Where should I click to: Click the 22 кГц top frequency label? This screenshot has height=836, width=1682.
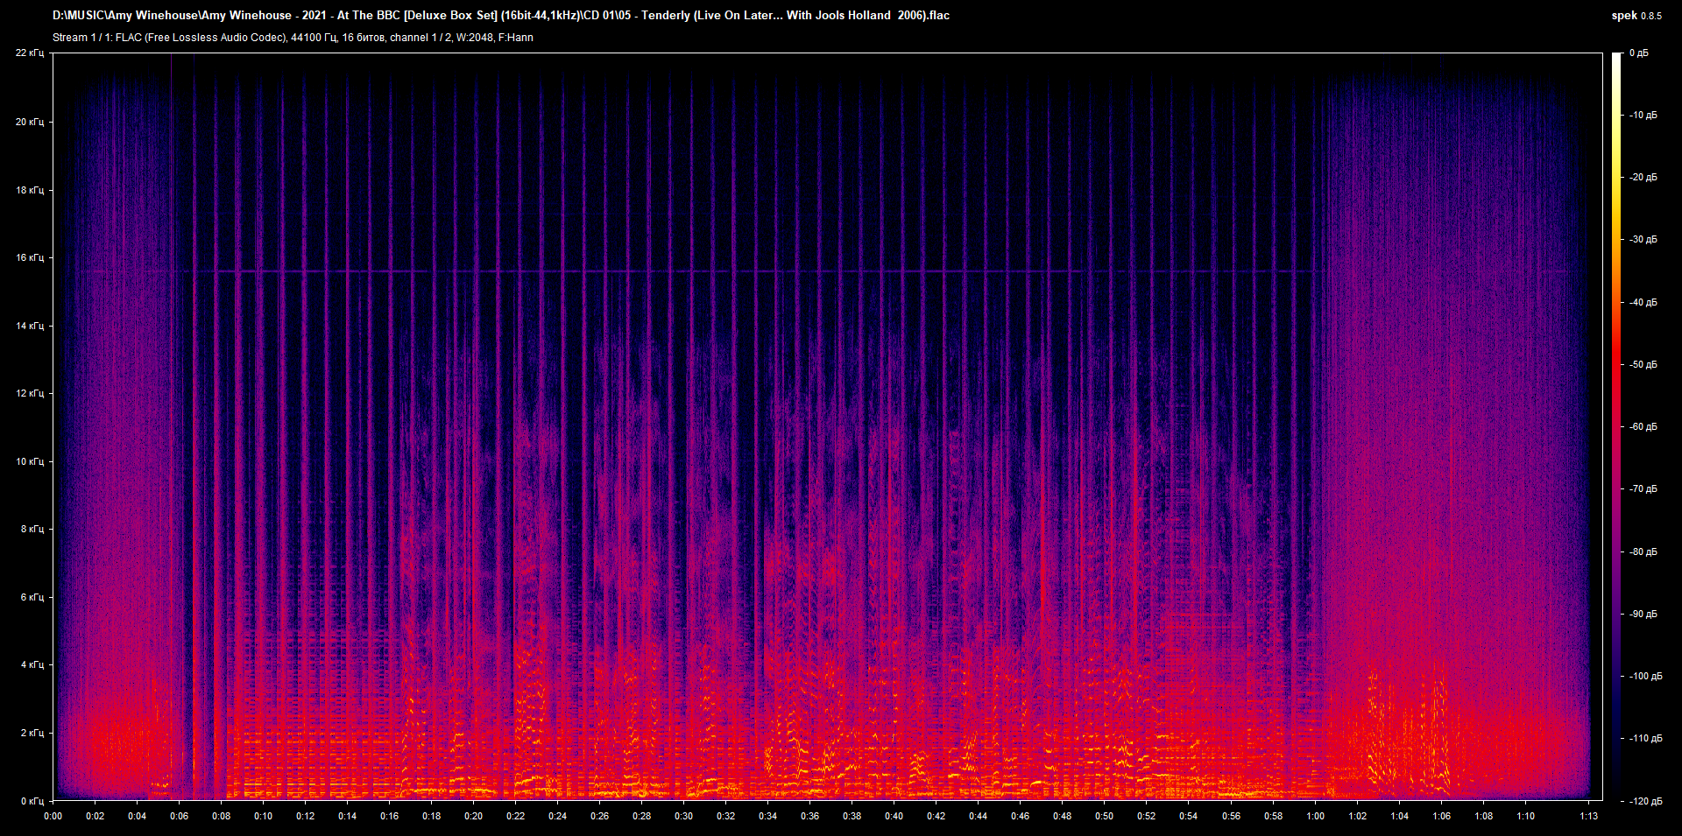30,53
